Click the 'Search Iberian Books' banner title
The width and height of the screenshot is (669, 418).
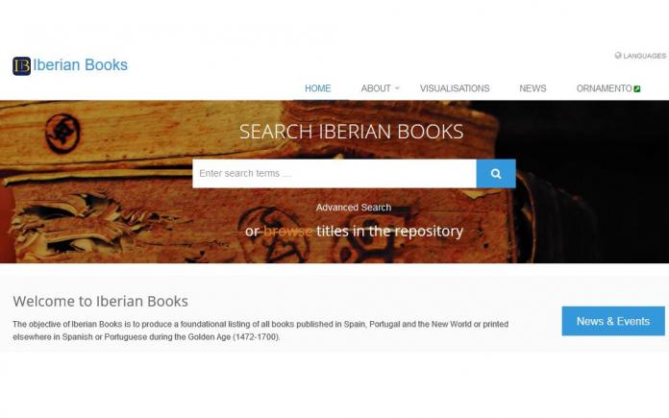(x=352, y=132)
